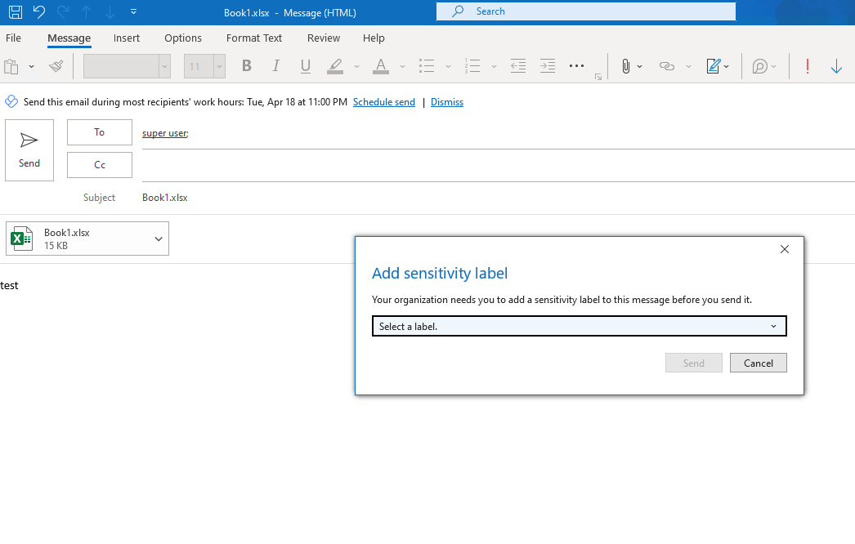Expand the Paste options arrow
This screenshot has height=544, width=855.
click(x=31, y=66)
